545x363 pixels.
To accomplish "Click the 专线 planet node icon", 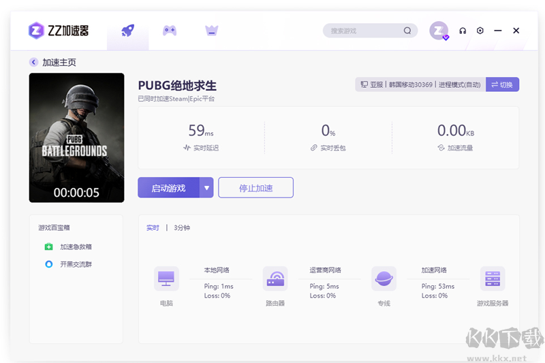I will 384,279.
